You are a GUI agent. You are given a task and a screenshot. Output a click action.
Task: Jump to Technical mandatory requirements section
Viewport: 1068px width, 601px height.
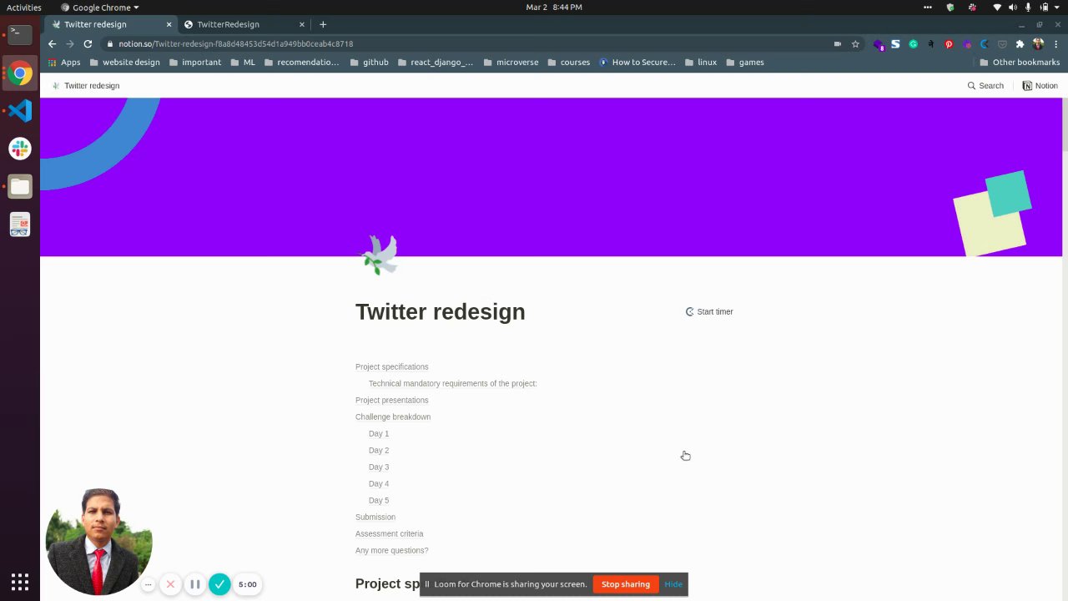tap(452, 383)
